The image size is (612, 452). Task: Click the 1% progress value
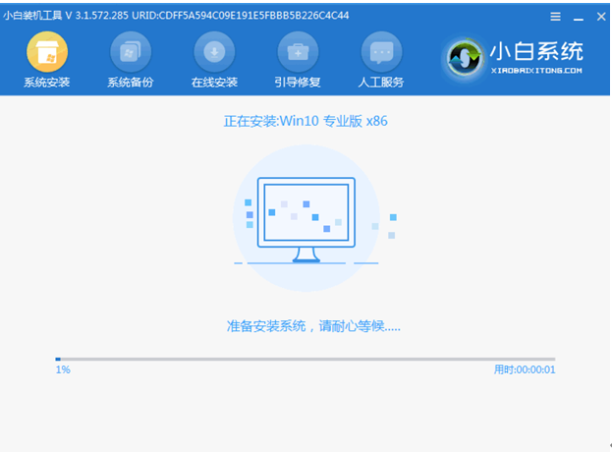(63, 369)
